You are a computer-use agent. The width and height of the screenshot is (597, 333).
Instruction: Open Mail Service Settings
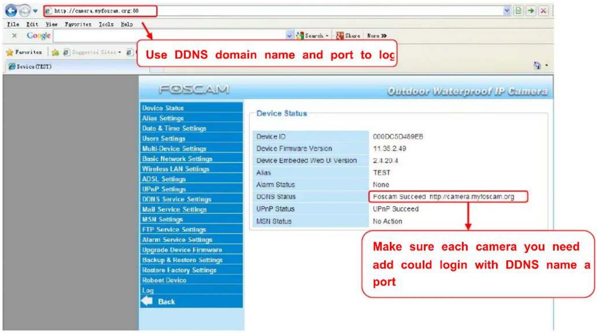coord(192,209)
